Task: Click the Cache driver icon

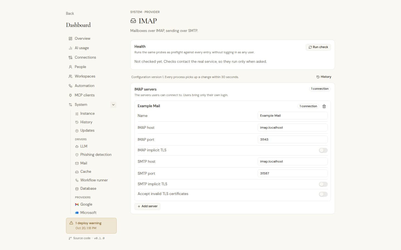Action: pos(77,172)
